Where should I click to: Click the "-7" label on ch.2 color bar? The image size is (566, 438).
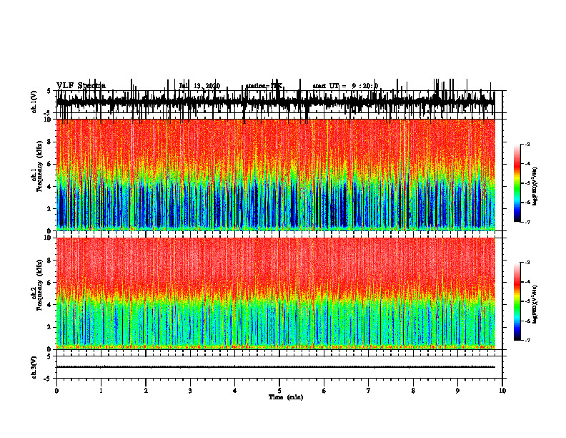[527, 340]
